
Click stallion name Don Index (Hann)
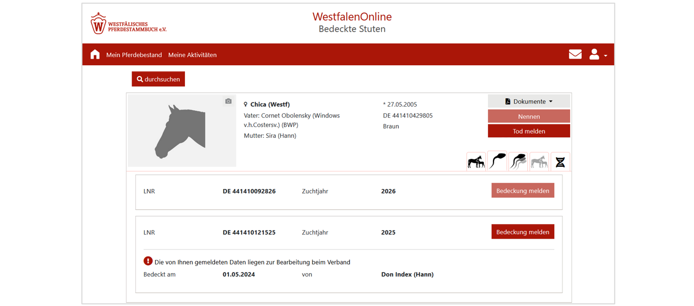coord(407,274)
